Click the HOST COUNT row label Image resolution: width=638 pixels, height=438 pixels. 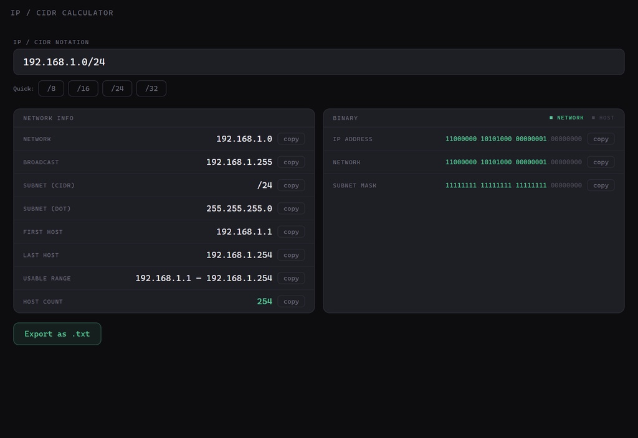click(x=43, y=302)
